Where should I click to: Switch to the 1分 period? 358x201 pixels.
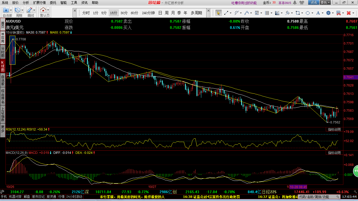[x=96, y=13]
